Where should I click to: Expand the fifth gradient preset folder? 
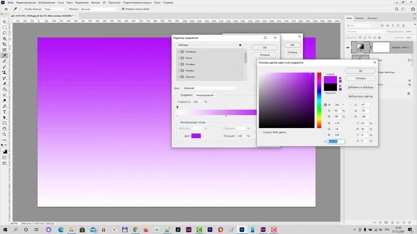179,77
